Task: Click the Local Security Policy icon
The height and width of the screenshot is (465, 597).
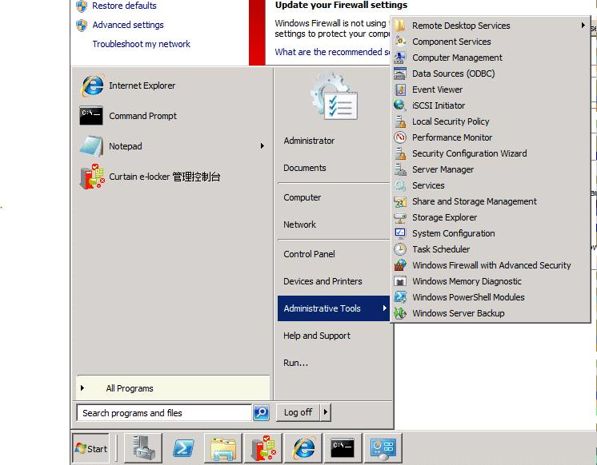Action: point(400,121)
